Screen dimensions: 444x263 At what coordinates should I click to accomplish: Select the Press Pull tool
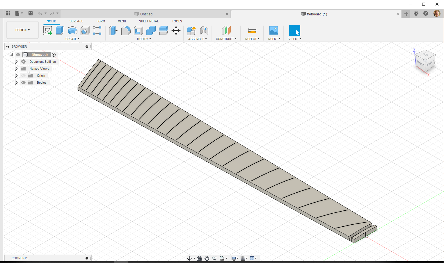coord(113,30)
